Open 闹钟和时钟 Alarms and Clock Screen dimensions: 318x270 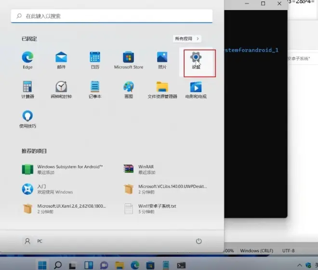coord(61,90)
